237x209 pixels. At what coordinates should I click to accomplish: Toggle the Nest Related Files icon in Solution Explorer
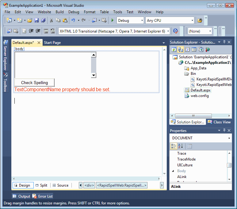tap(181, 49)
